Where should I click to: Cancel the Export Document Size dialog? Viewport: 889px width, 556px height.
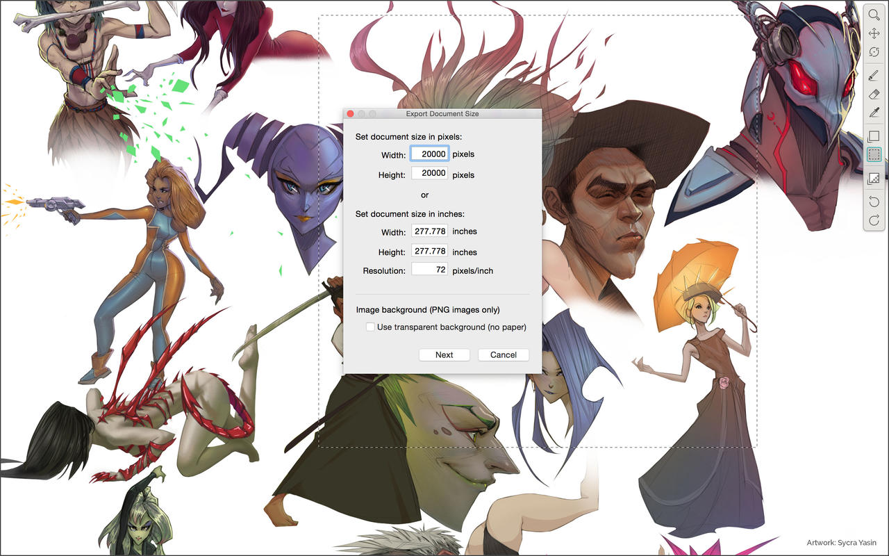pos(504,354)
